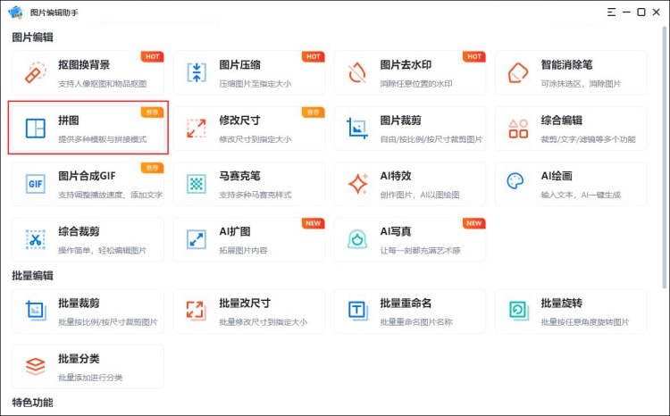This screenshot has height=416, width=670.
Task: Click the 综合编辑 shapes icon
Action: point(518,128)
